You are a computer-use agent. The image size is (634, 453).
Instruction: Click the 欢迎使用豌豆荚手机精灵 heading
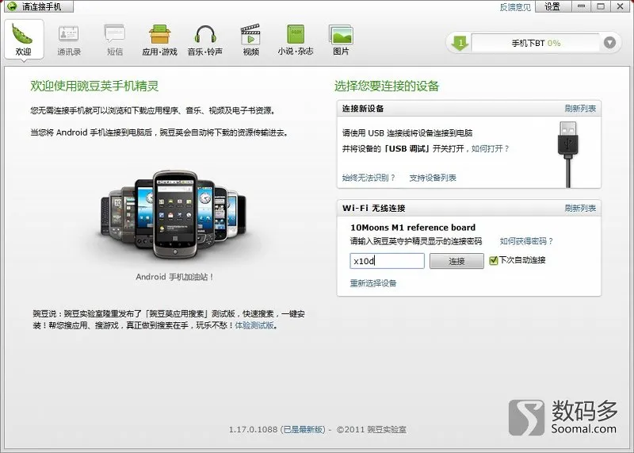click(x=94, y=86)
